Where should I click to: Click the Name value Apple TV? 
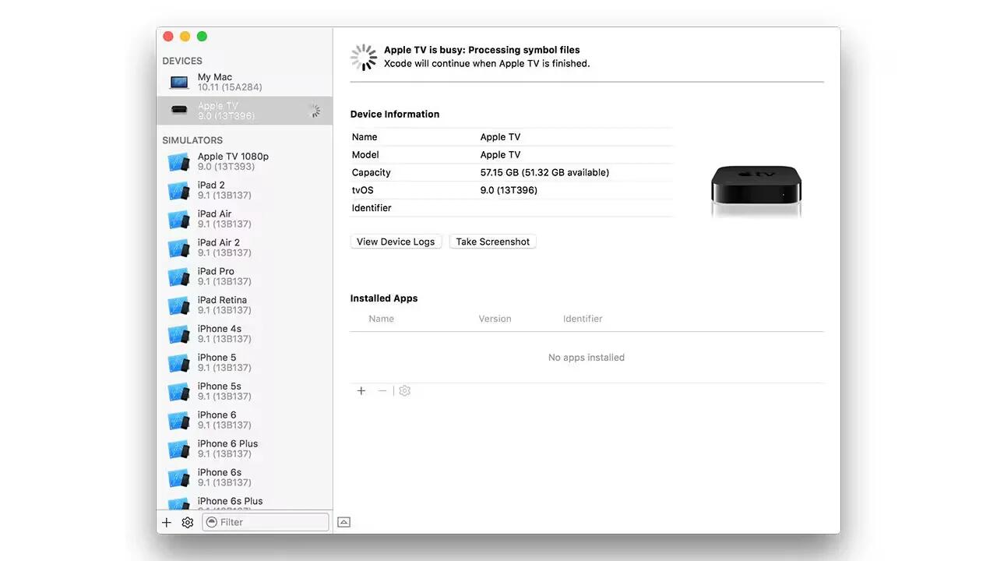[500, 136]
